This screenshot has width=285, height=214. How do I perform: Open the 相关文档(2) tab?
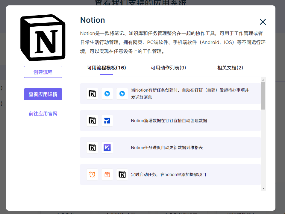pos(230,68)
